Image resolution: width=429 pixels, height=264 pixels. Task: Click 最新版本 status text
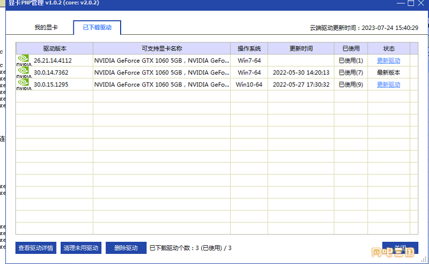click(x=388, y=72)
